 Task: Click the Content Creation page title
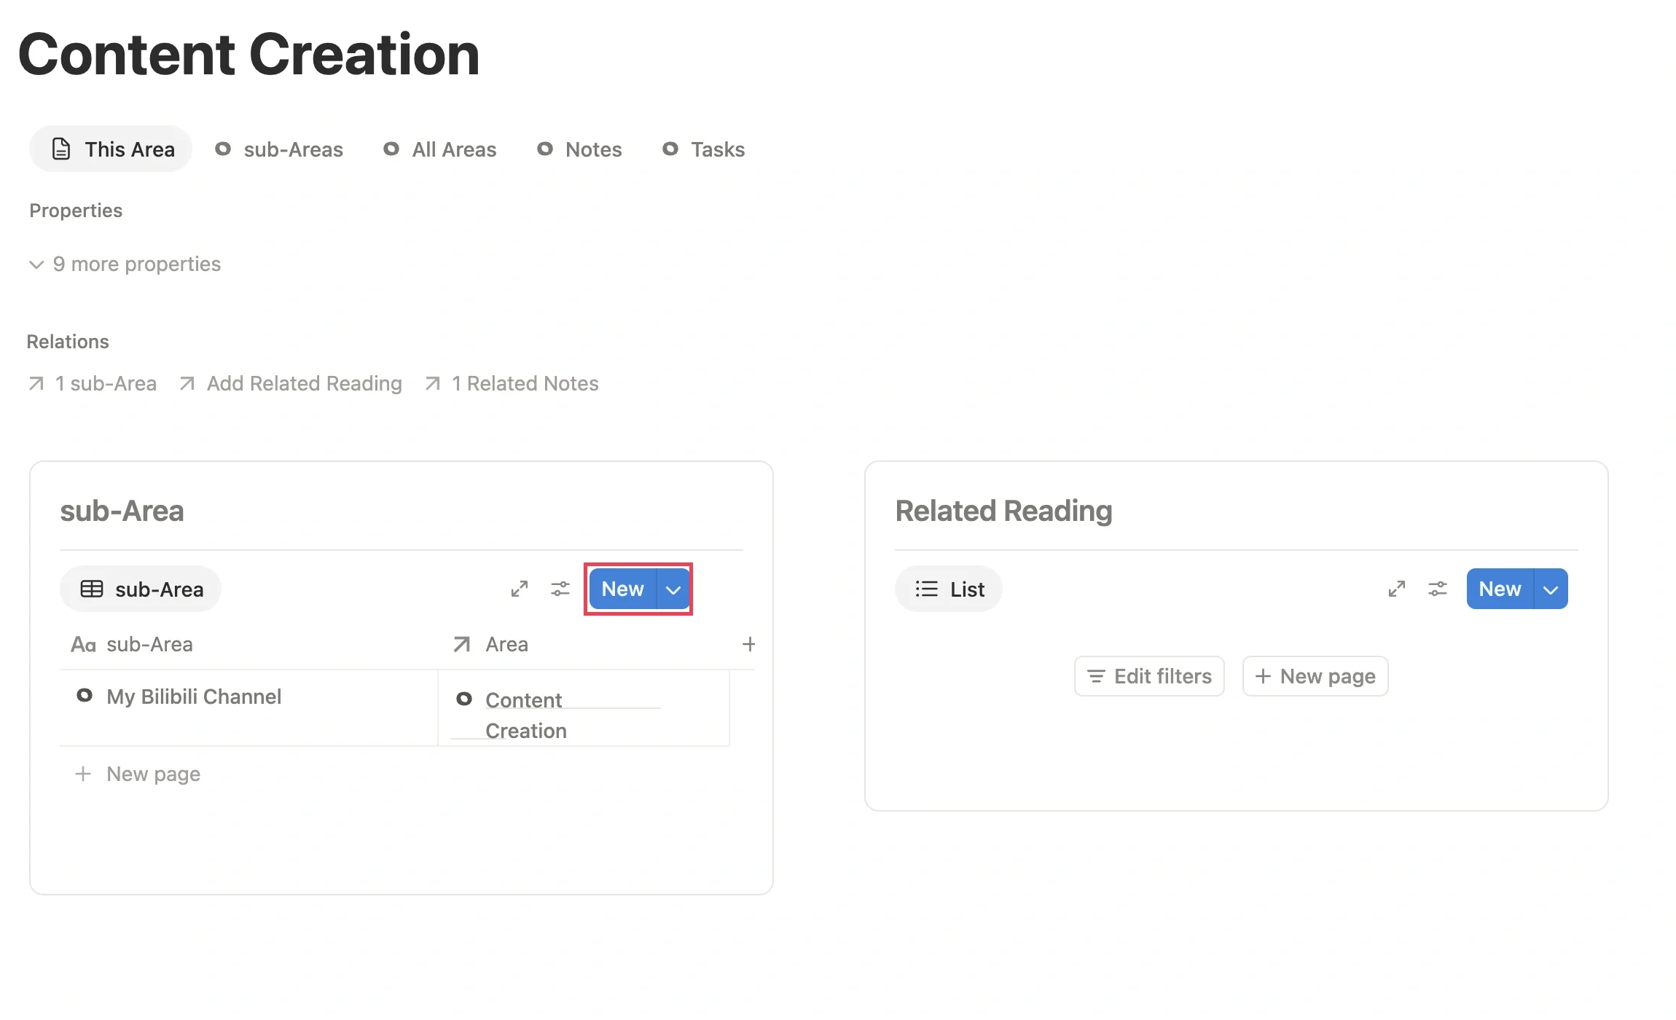[x=248, y=54]
